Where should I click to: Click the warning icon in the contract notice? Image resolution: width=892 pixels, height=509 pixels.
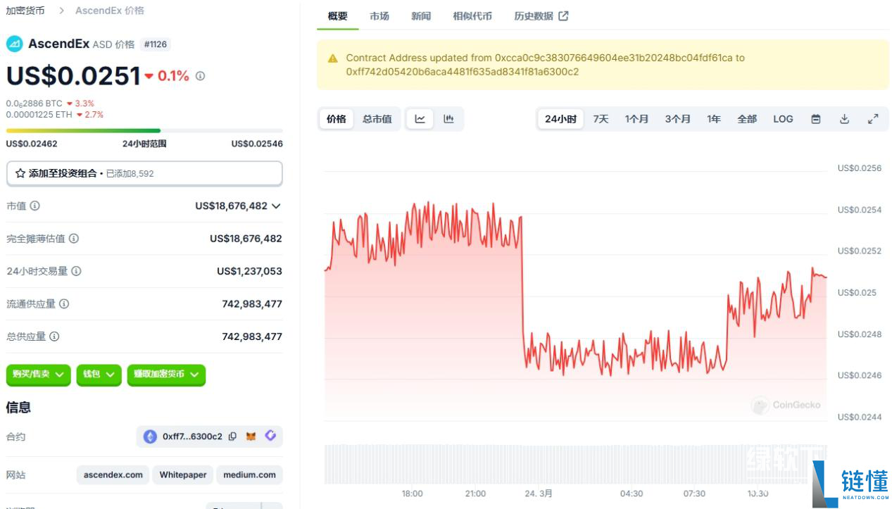coord(332,58)
